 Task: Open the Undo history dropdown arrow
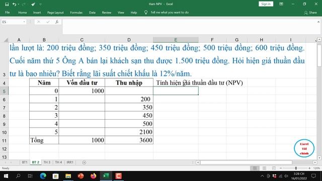pyautogui.click(x=19, y=5)
